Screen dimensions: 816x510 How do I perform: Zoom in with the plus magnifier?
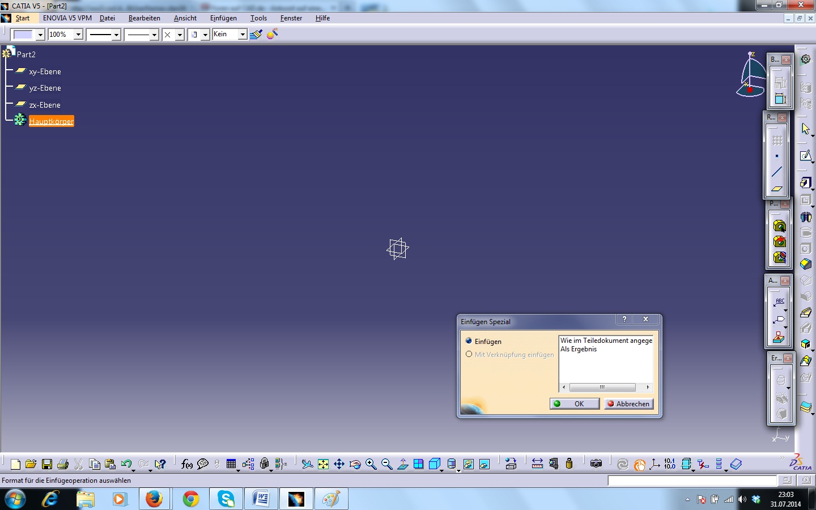(x=371, y=464)
